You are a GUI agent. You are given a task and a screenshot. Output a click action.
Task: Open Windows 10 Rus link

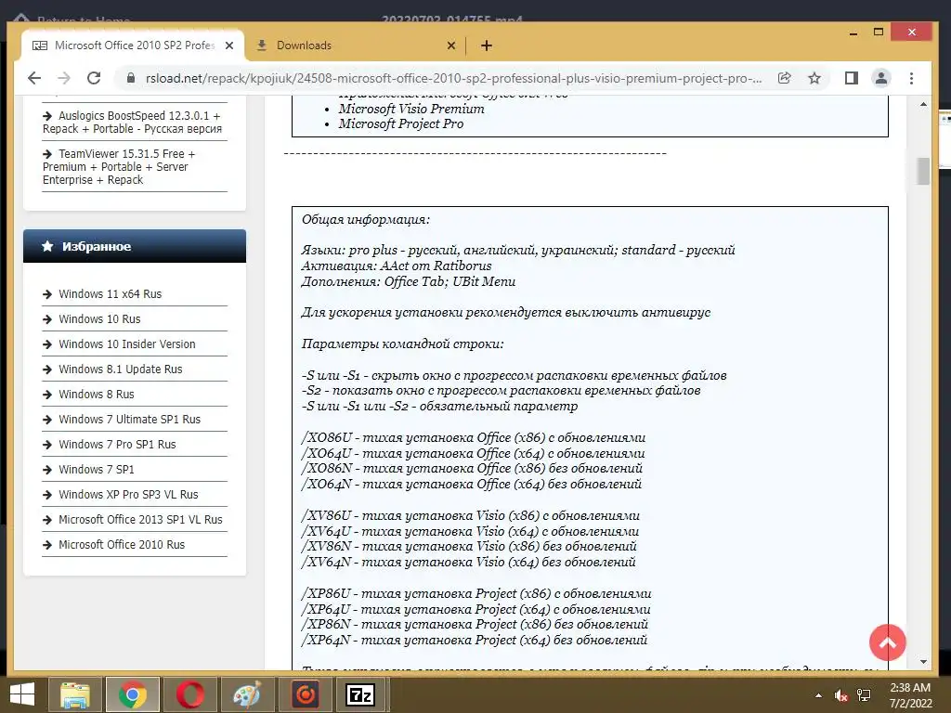pyautogui.click(x=99, y=319)
